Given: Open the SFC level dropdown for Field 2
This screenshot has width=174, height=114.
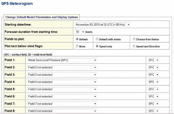Looking at the screenshot, I should pyautogui.click(x=153, y=67).
